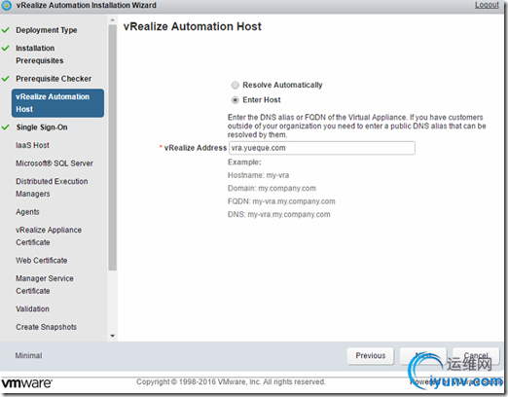Viewport: 508px width, 397px height.
Task: Select the Resolve Automatically radio option
Action: pos(236,86)
